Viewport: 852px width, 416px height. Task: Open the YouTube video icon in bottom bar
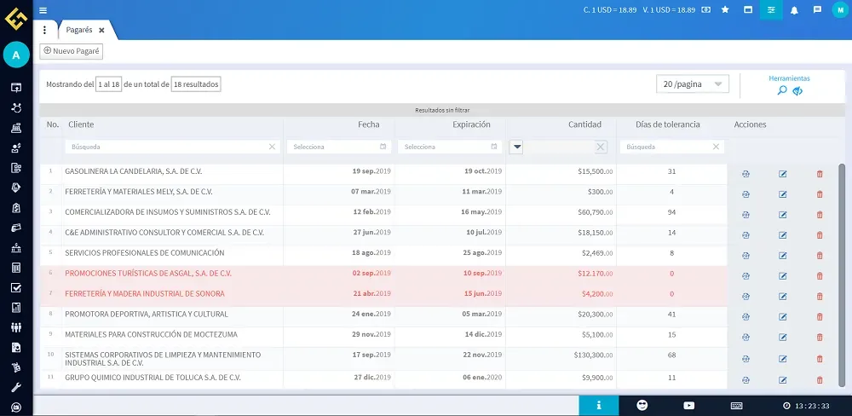688,405
